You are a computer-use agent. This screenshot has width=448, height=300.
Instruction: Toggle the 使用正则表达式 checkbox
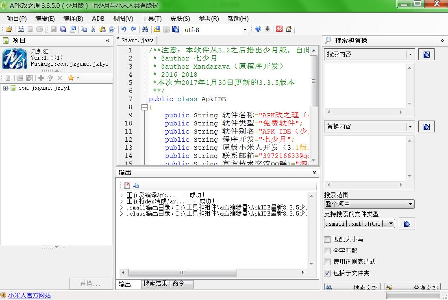pos(327,262)
